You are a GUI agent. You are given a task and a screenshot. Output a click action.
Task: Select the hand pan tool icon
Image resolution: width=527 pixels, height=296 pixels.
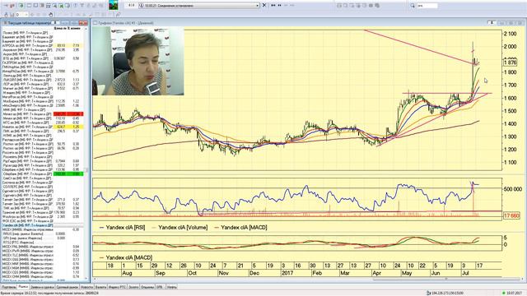tap(51, 15)
